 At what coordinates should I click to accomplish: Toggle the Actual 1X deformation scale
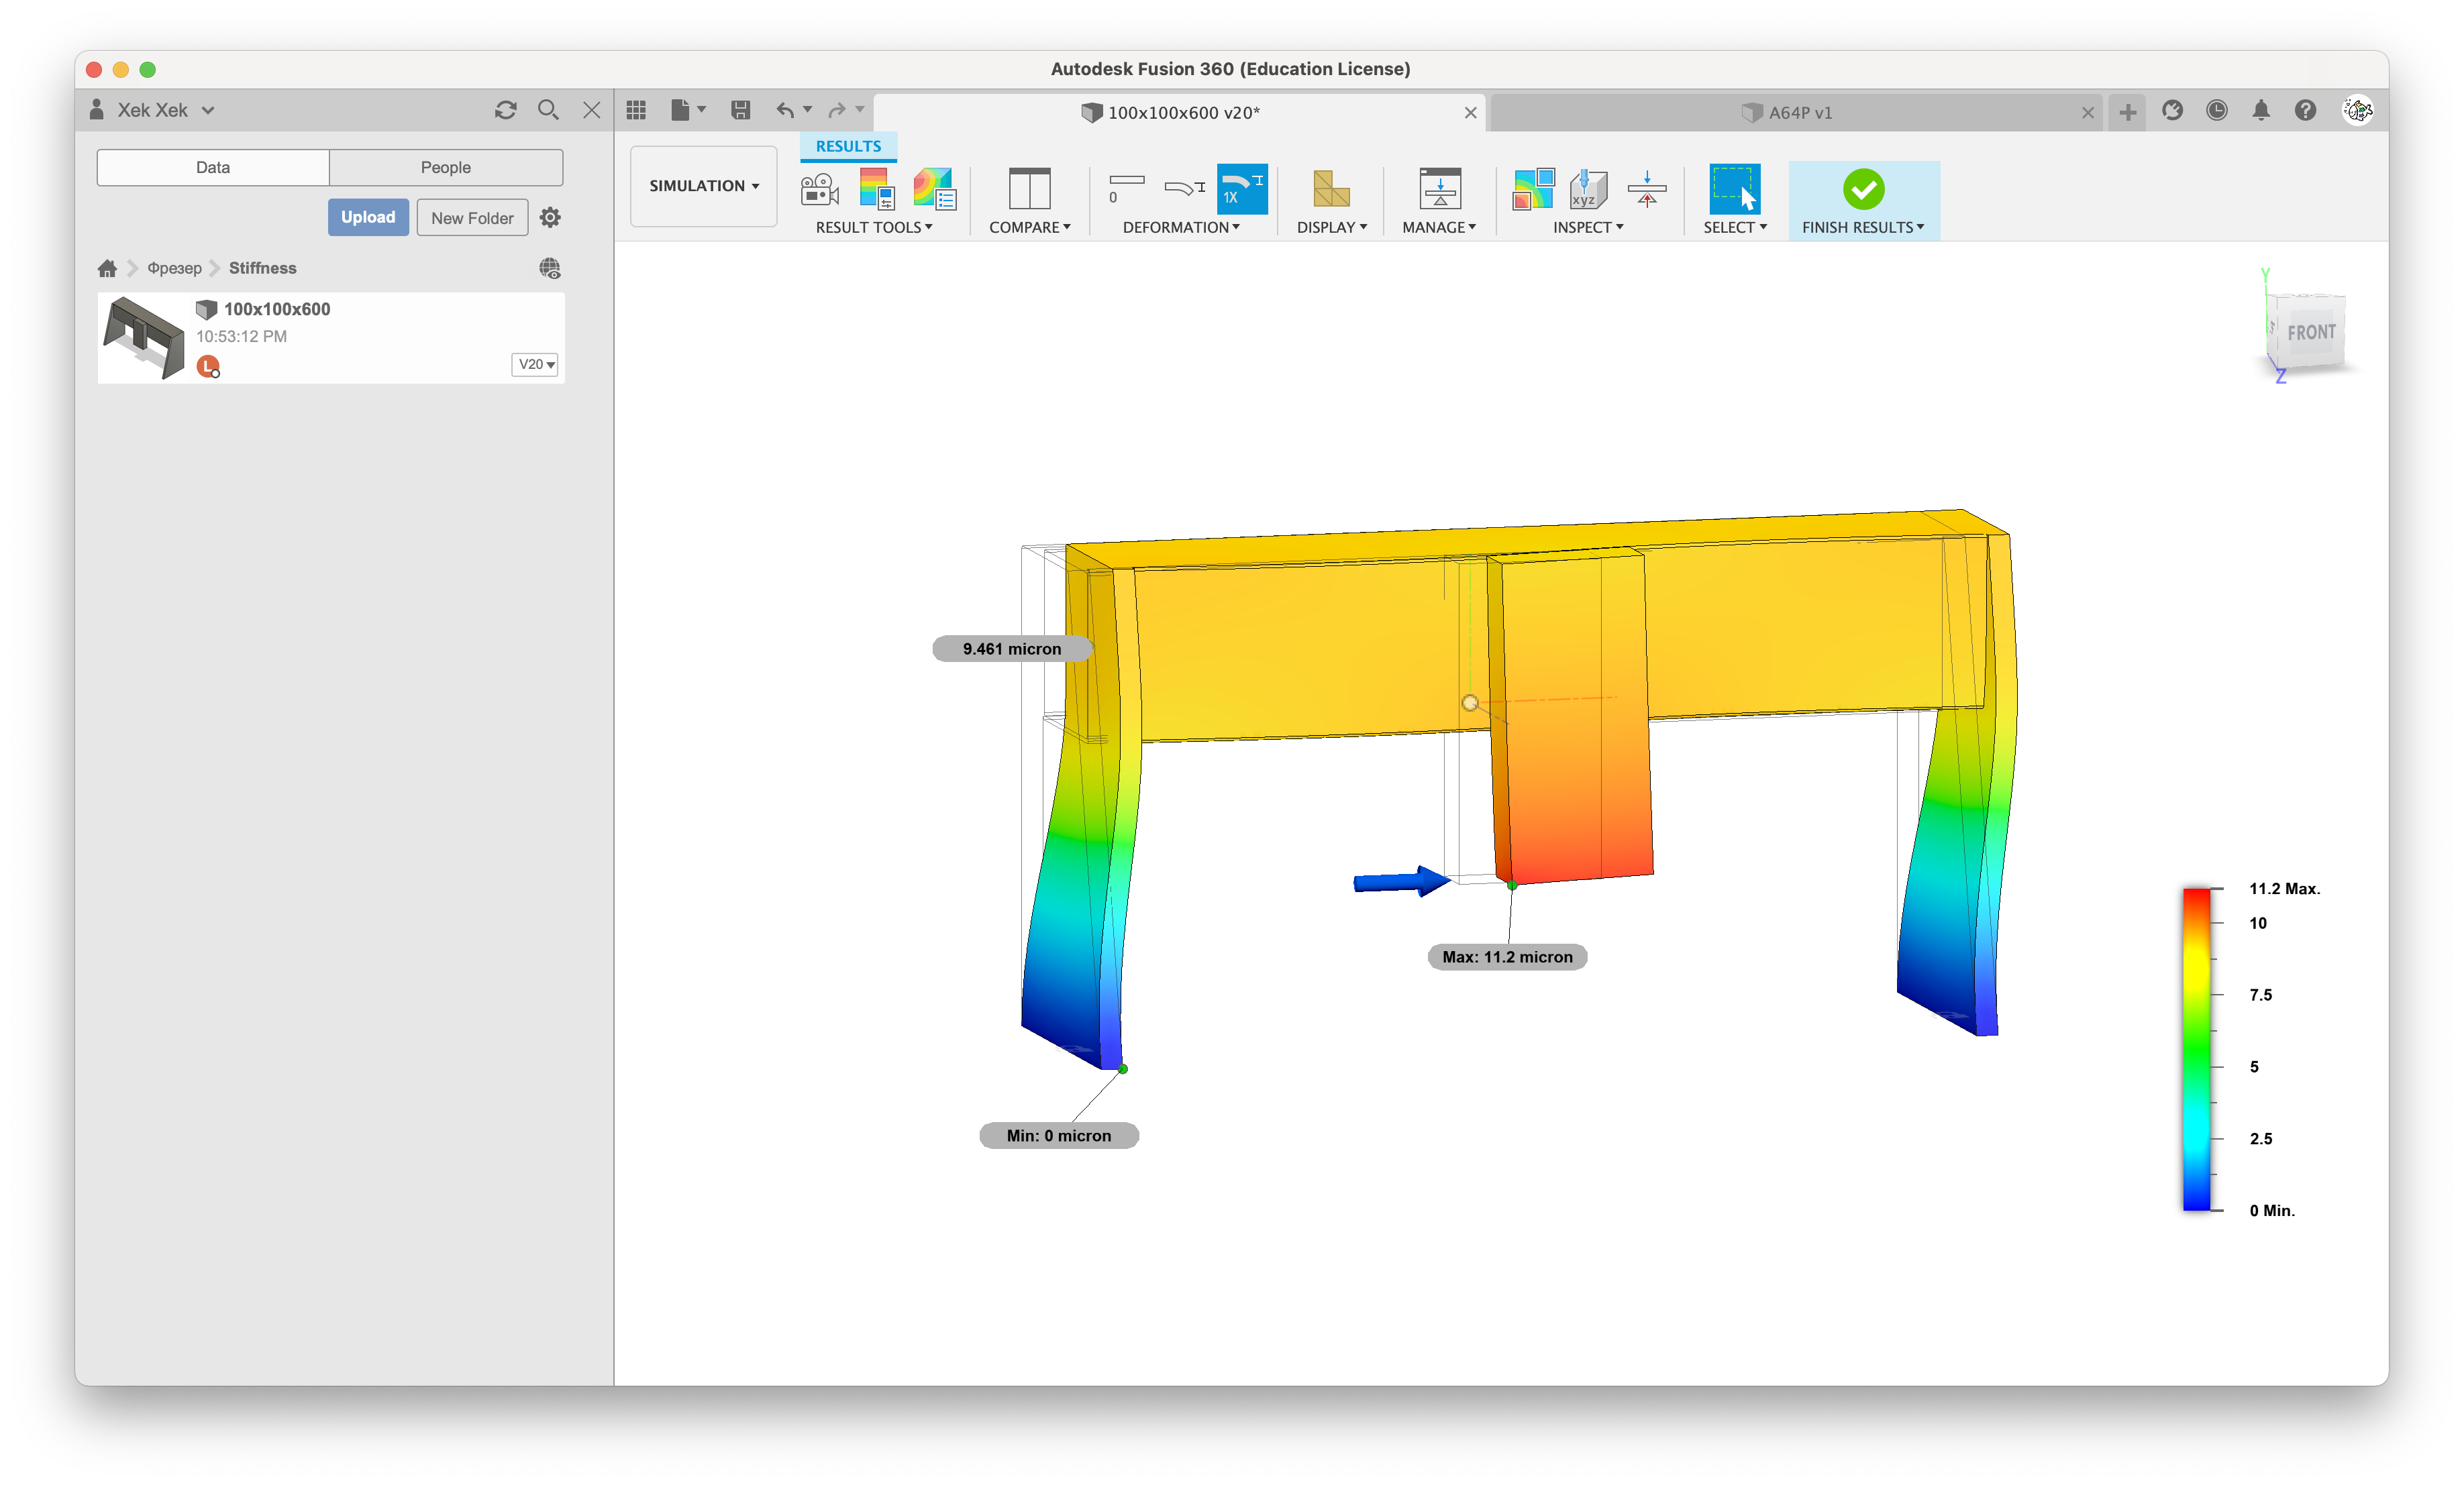[1241, 189]
